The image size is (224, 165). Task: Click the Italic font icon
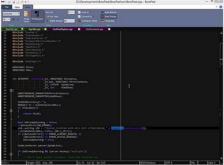(x=18, y=19)
